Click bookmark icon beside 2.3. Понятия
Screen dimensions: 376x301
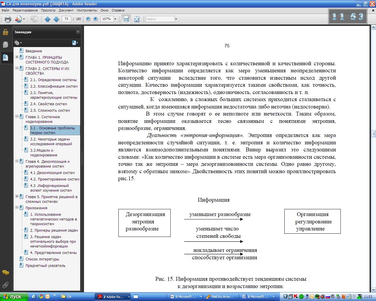click(26, 92)
